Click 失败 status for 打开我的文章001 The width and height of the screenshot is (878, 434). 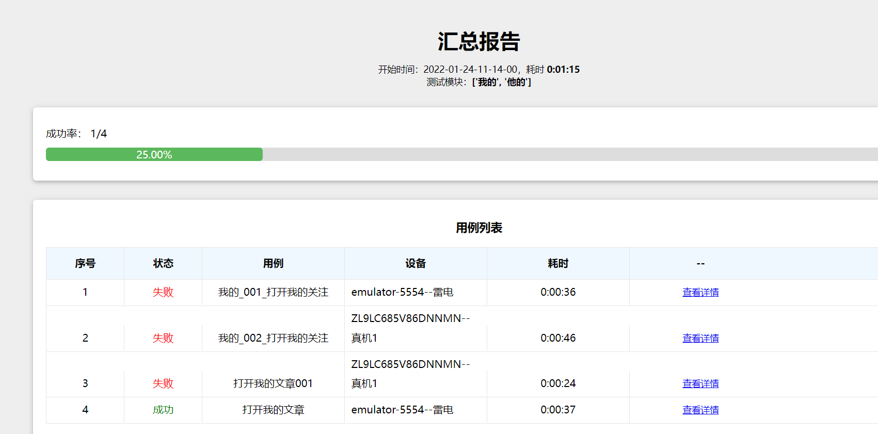(163, 383)
